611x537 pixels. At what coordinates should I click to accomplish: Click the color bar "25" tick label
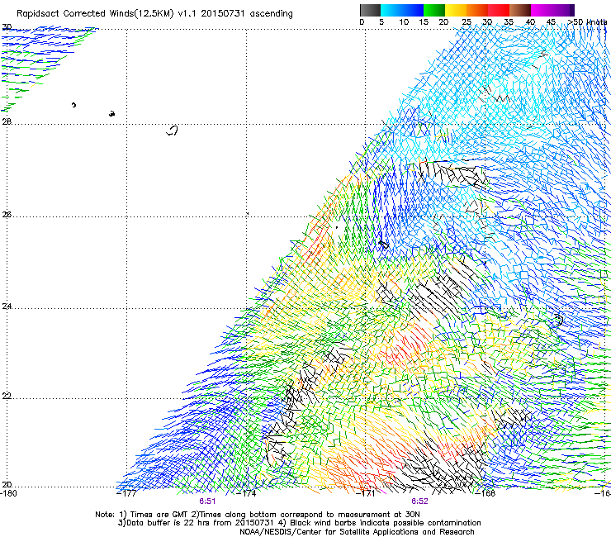pyautogui.click(x=467, y=21)
